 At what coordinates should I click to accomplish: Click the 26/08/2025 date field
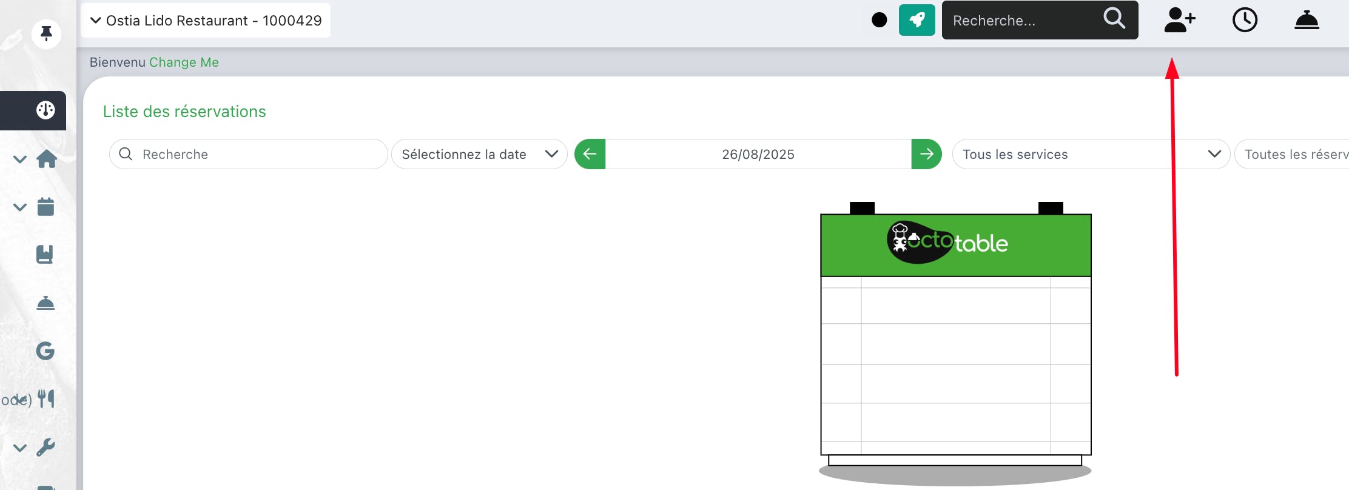pyautogui.click(x=758, y=154)
